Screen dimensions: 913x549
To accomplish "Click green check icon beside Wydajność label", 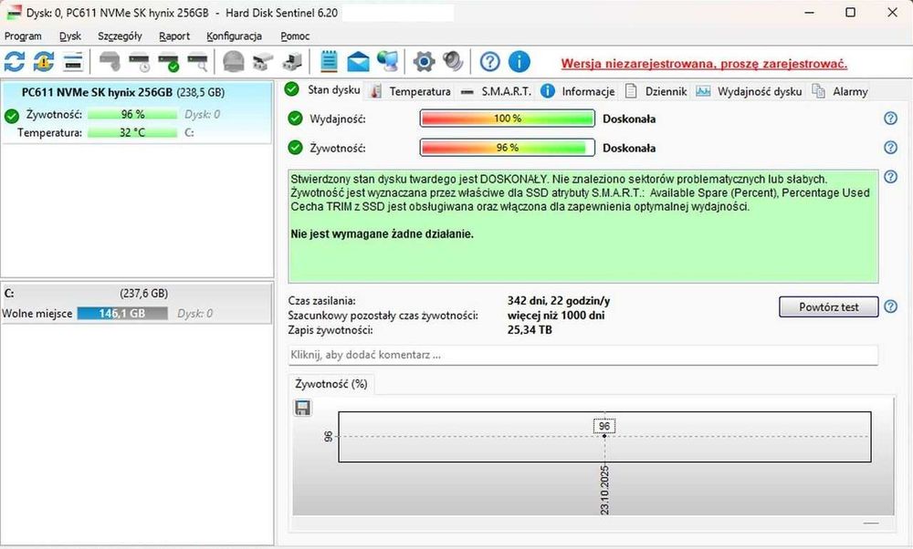I will 295,119.
